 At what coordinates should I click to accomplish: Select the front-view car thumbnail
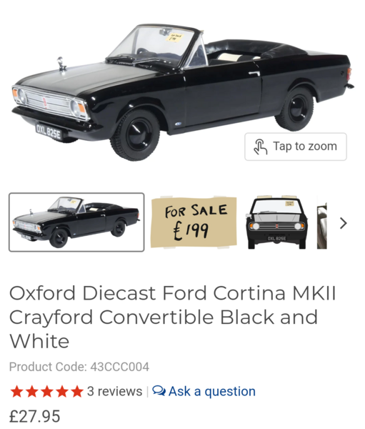click(x=276, y=222)
